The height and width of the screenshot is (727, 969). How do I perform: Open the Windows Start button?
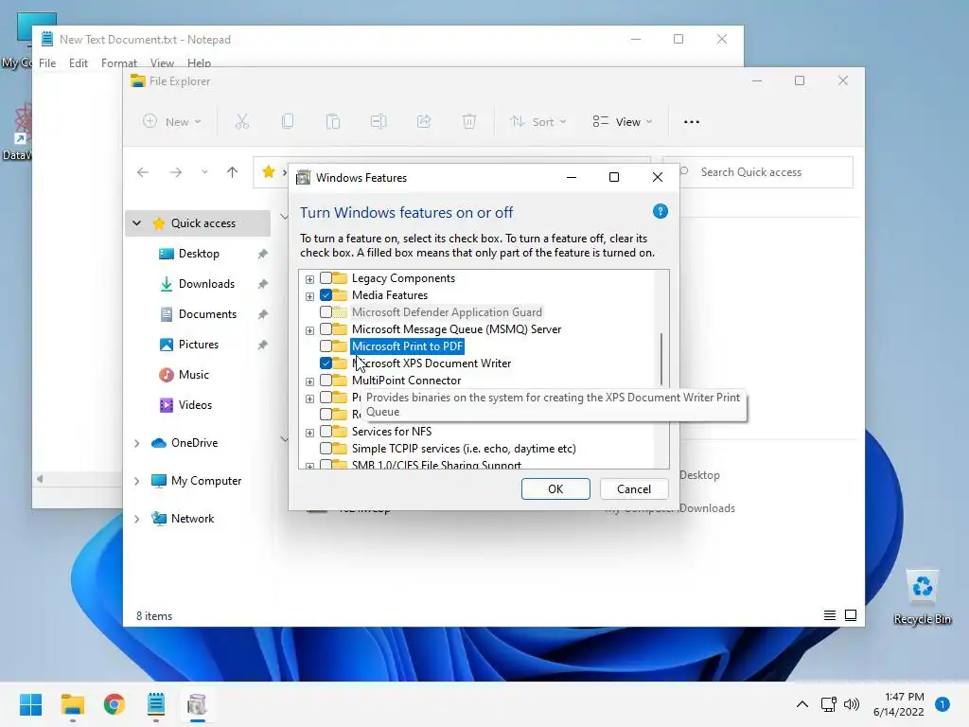(x=31, y=704)
